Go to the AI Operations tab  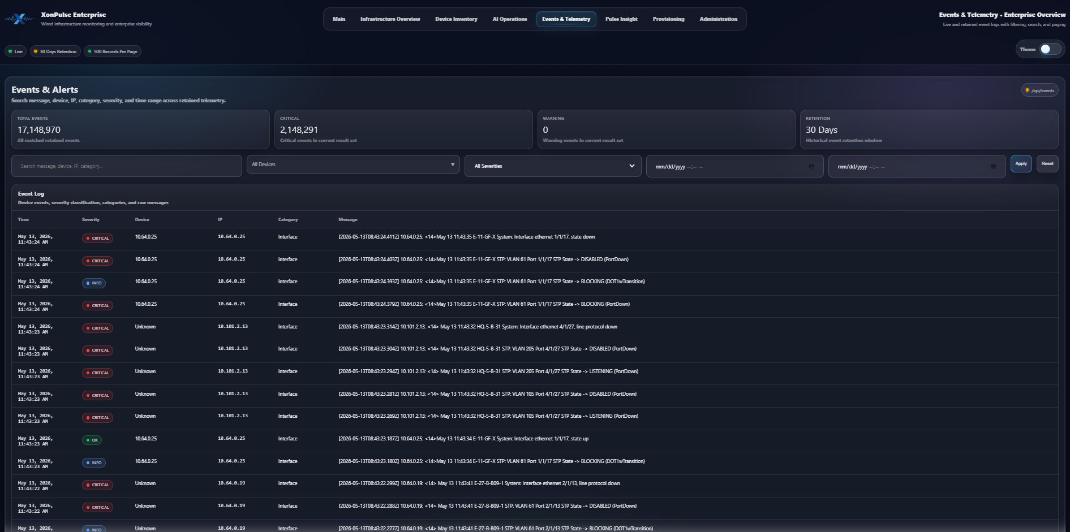pyautogui.click(x=510, y=19)
